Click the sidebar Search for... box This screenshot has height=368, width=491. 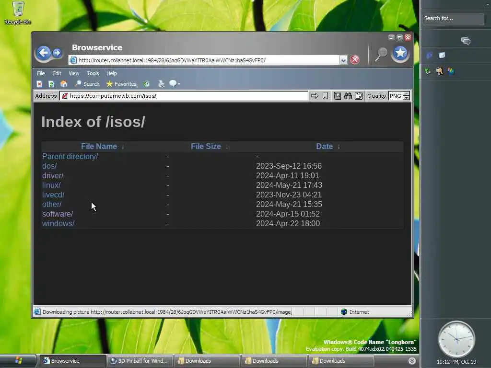click(x=453, y=19)
